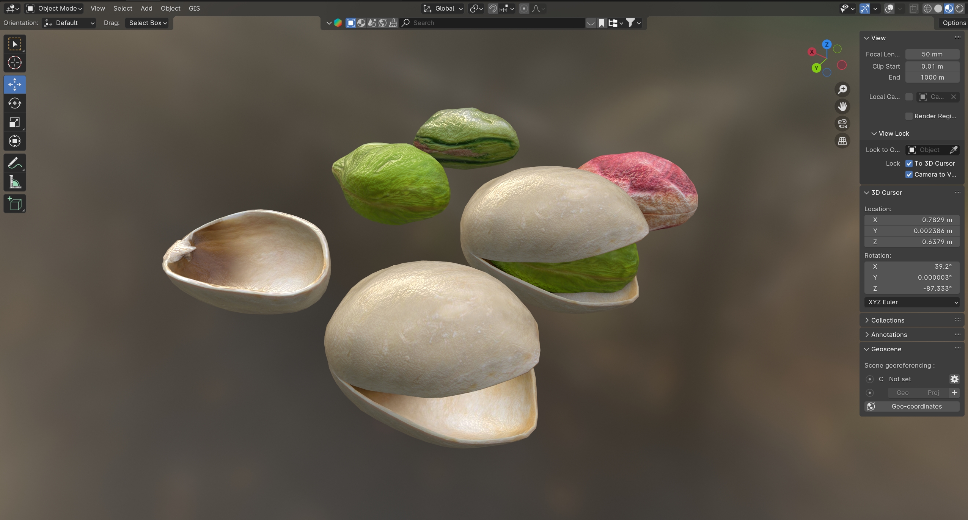
Task: Click the pan view hand icon
Action: pyautogui.click(x=842, y=107)
